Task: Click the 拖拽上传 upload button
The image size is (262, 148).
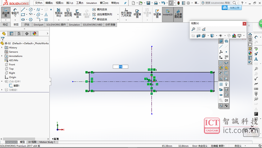Action: 232,8
